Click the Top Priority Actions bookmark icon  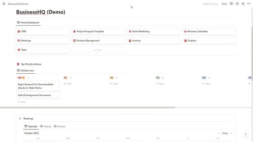pyautogui.click(x=18, y=64)
